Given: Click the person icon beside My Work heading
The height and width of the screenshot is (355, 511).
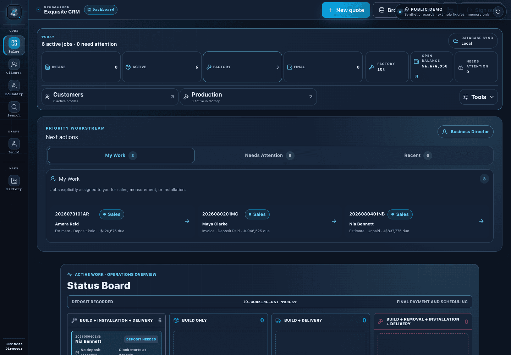Looking at the screenshot, I should tap(53, 179).
